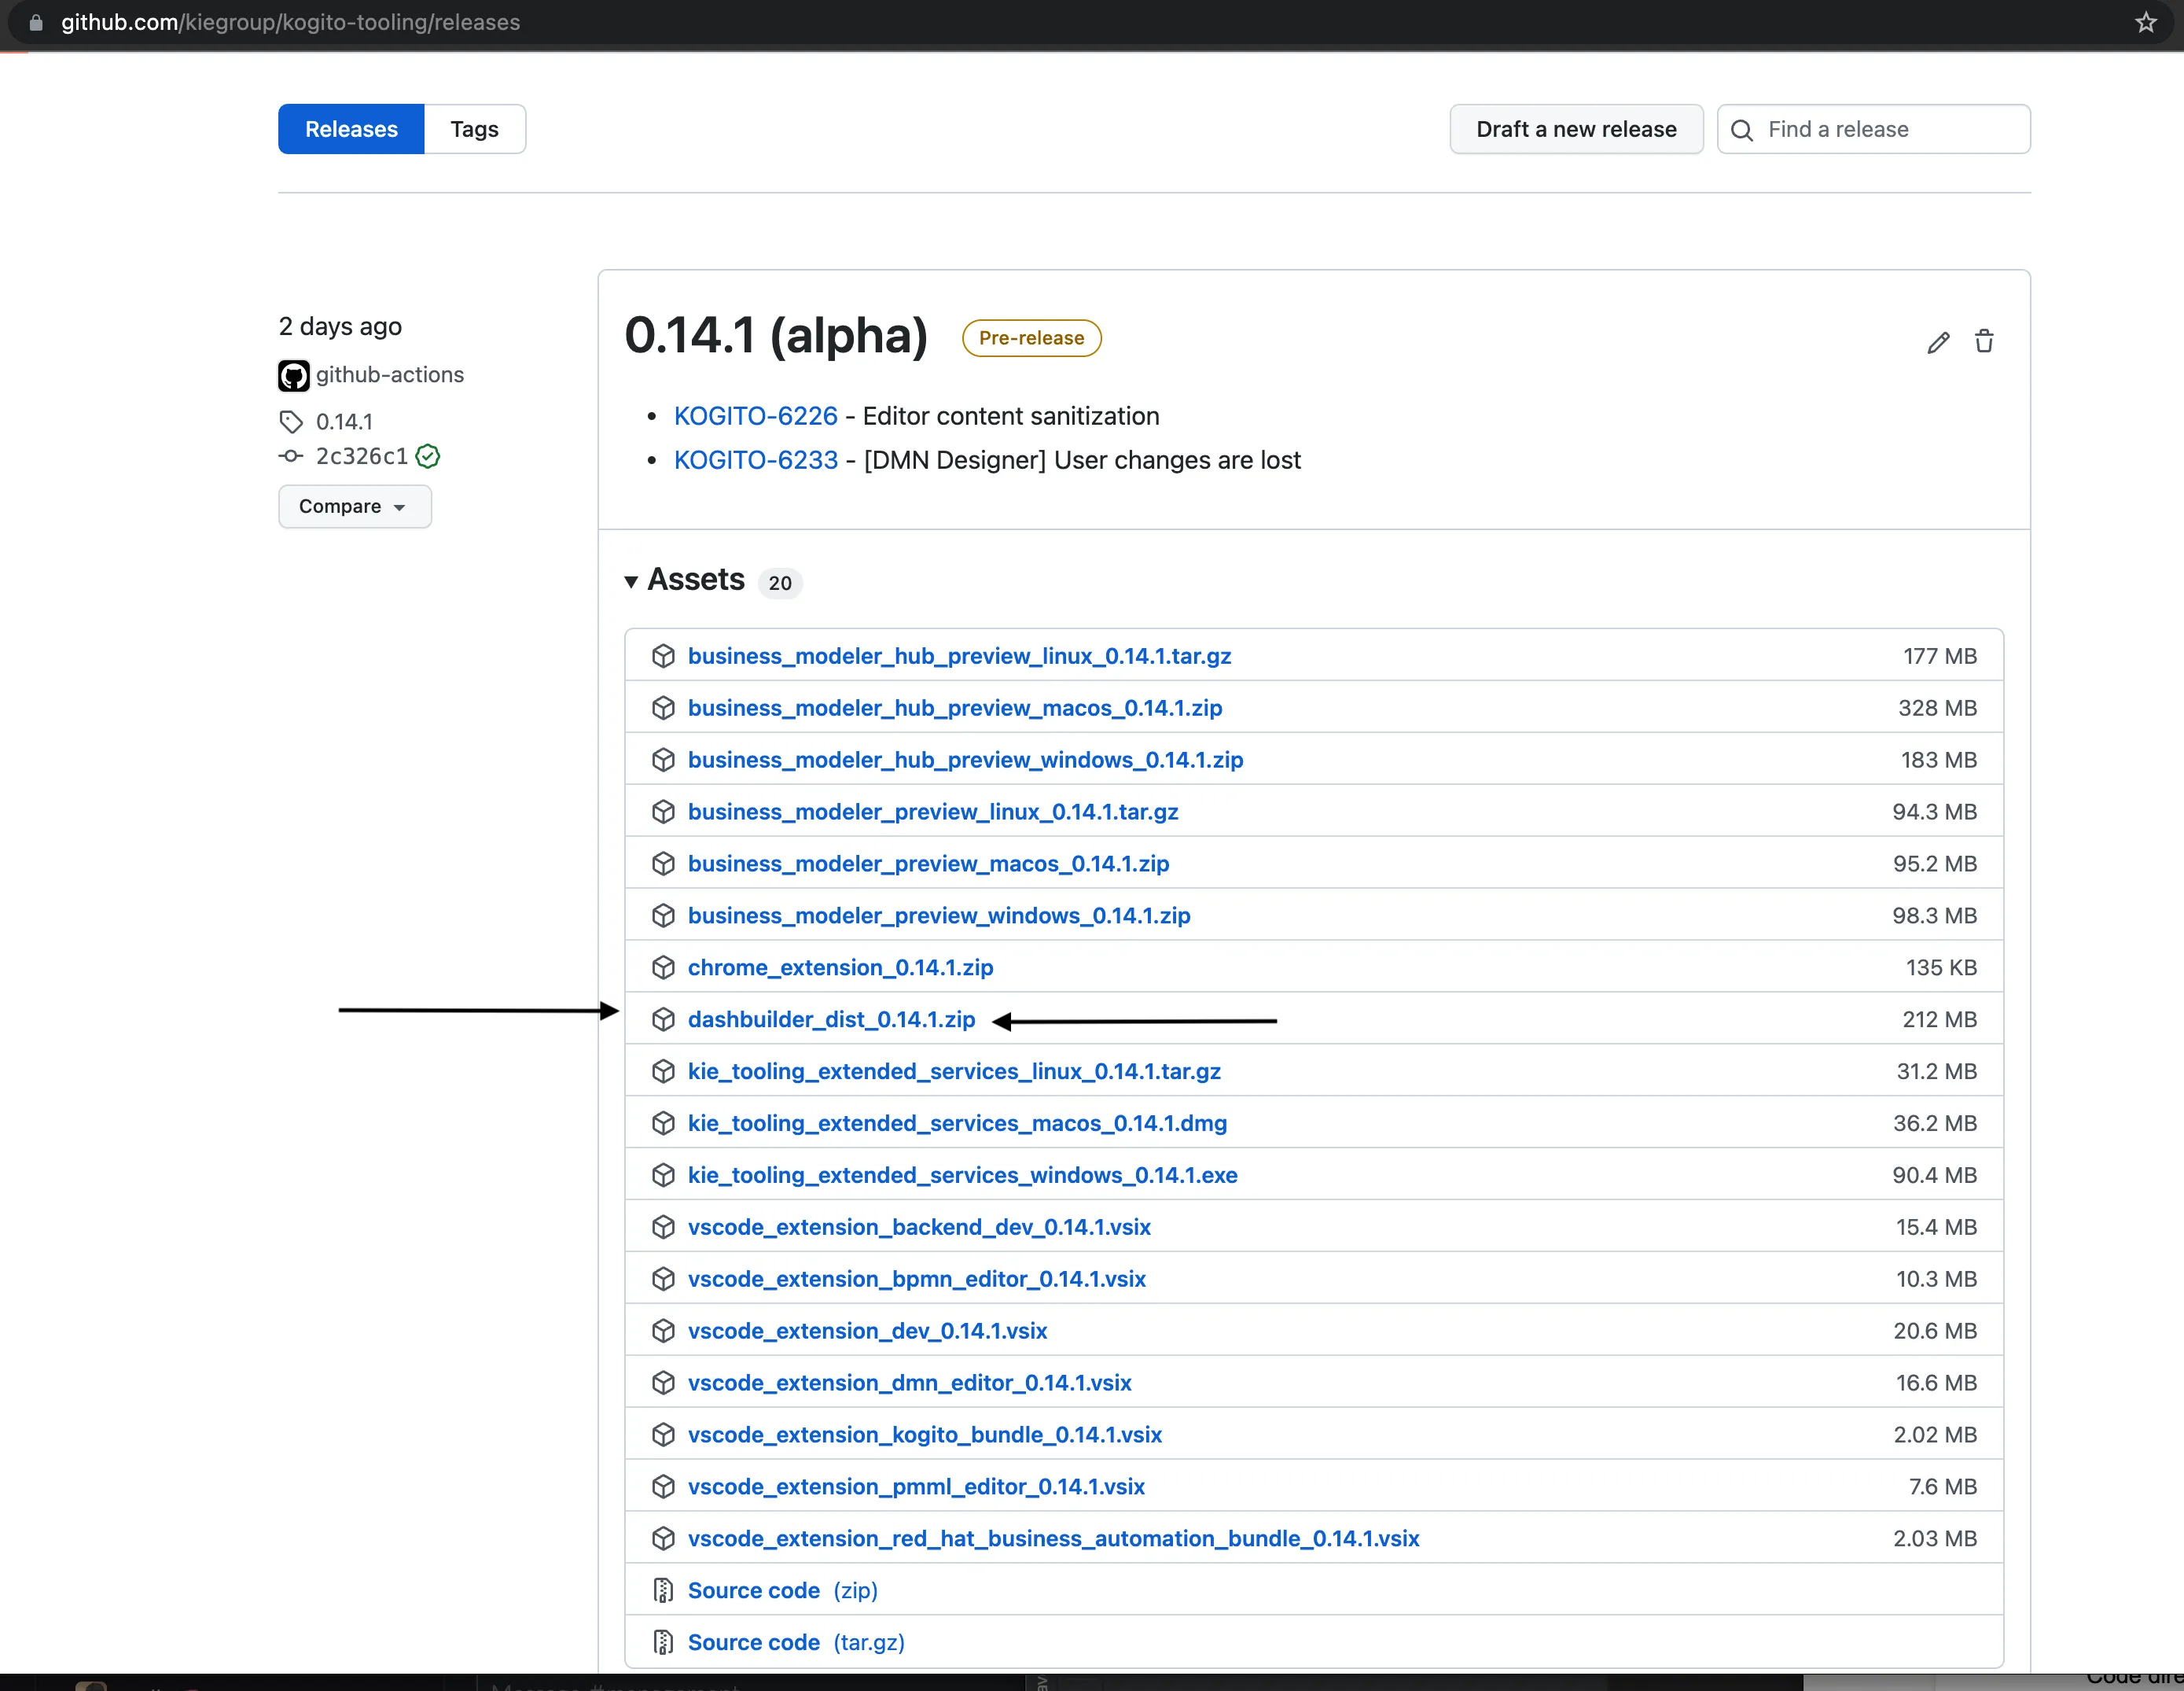Click package icon for business_modeler_hub_preview_macos

click(x=663, y=709)
